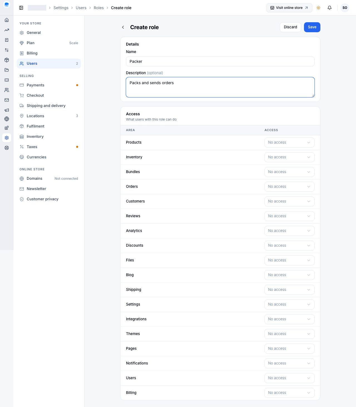Image resolution: width=356 pixels, height=407 pixels.
Task: Open the box Products icon in rail
Action: tap(7, 60)
